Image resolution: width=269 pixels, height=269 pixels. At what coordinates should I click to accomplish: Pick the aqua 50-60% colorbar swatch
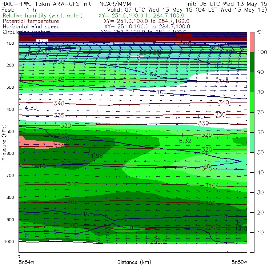point(252,142)
